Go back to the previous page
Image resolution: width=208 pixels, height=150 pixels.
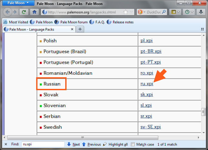tap(7, 12)
